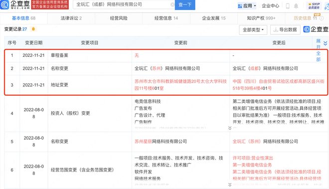Click 导出数据 button

pos(285,30)
